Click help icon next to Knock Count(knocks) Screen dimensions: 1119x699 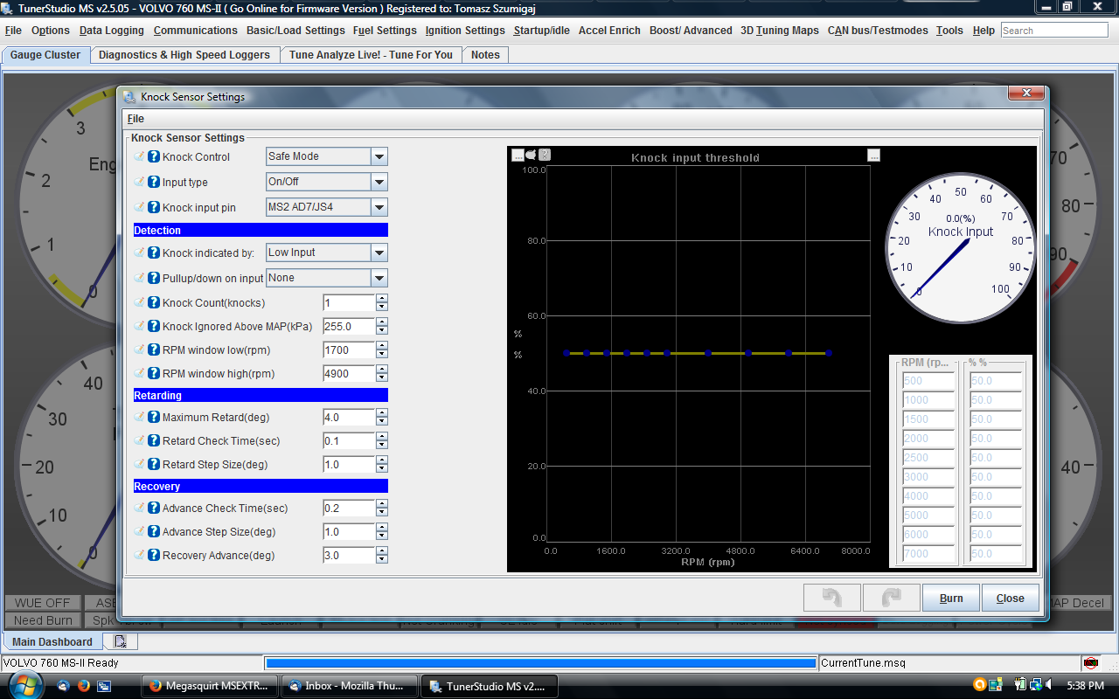tap(154, 303)
